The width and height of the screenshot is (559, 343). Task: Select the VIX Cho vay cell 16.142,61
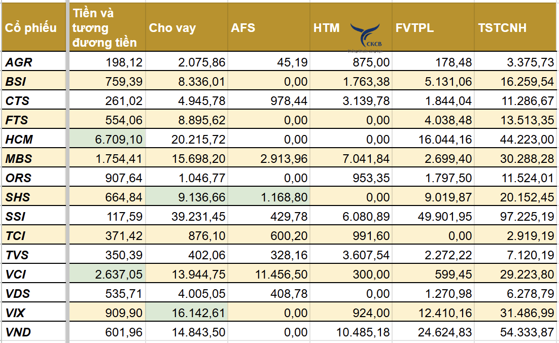point(186,313)
